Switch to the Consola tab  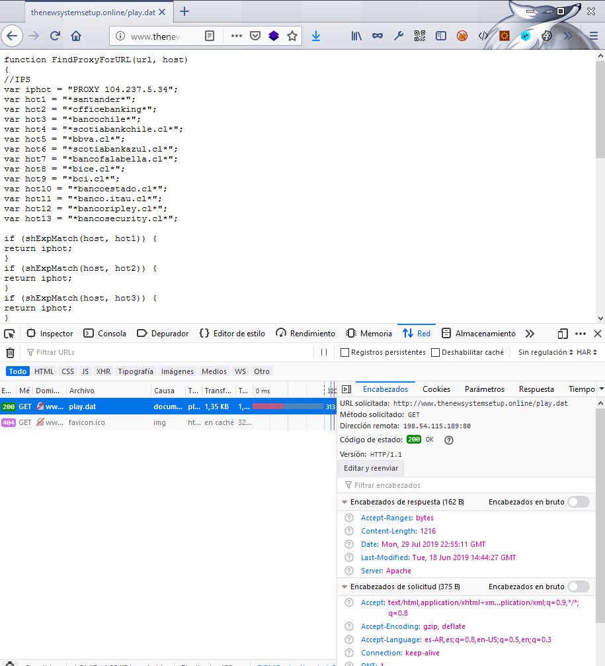click(105, 334)
